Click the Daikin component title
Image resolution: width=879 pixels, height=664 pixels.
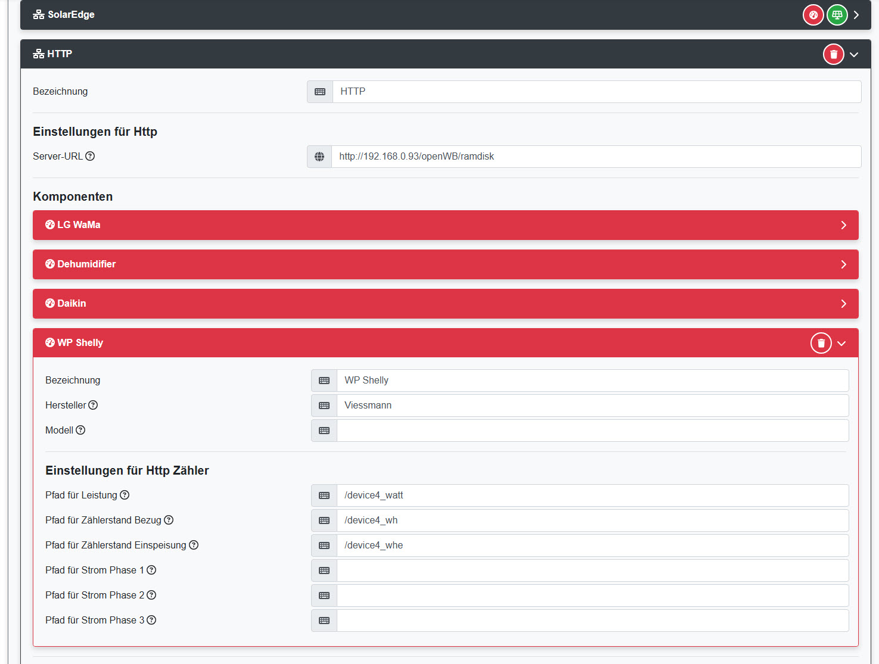click(72, 303)
